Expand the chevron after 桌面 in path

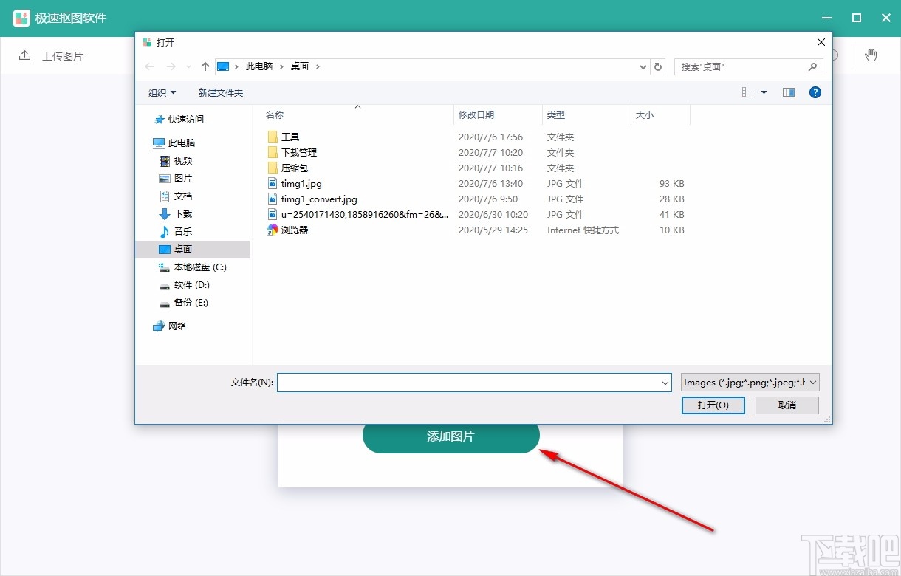point(318,66)
